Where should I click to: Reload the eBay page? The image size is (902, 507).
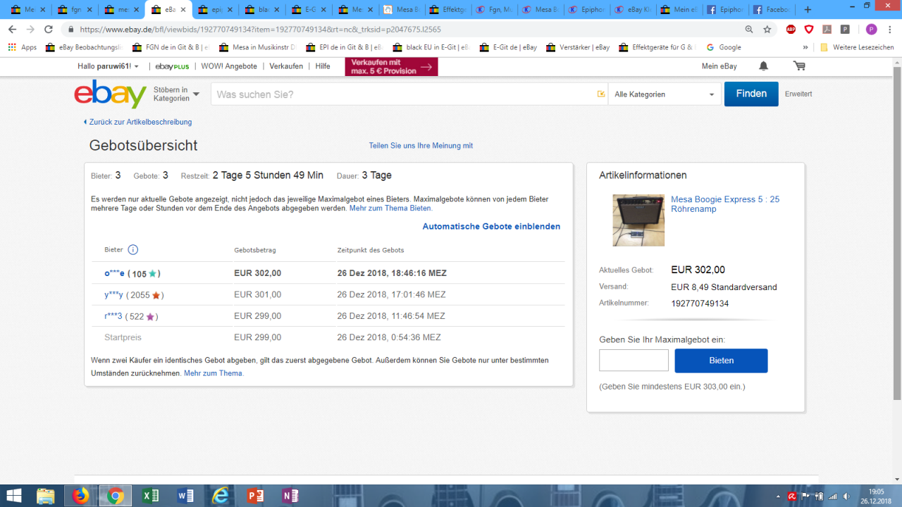coord(49,30)
